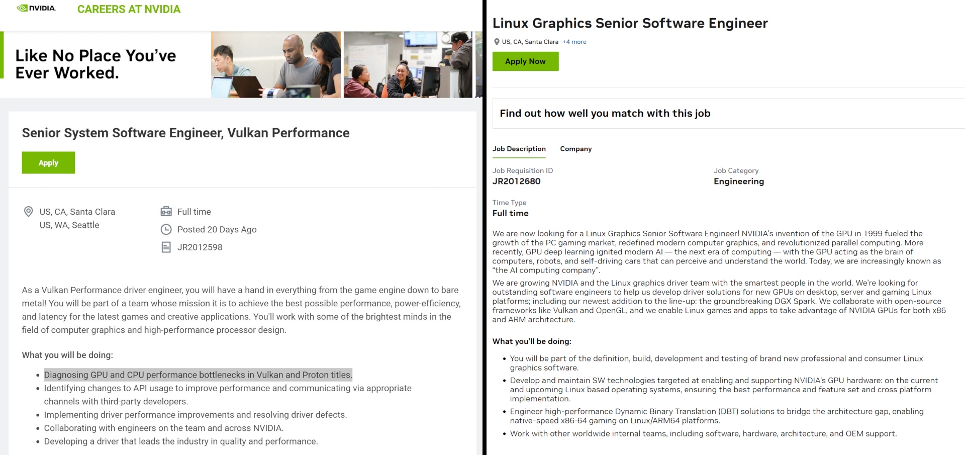The image size is (965, 455).
Task: Click the Full time briefcase icon
Action: click(166, 212)
